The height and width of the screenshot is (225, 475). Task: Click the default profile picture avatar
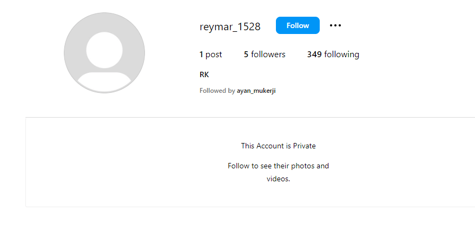tap(104, 53)
